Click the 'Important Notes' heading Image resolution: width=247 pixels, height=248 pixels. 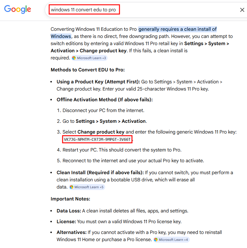70,199
